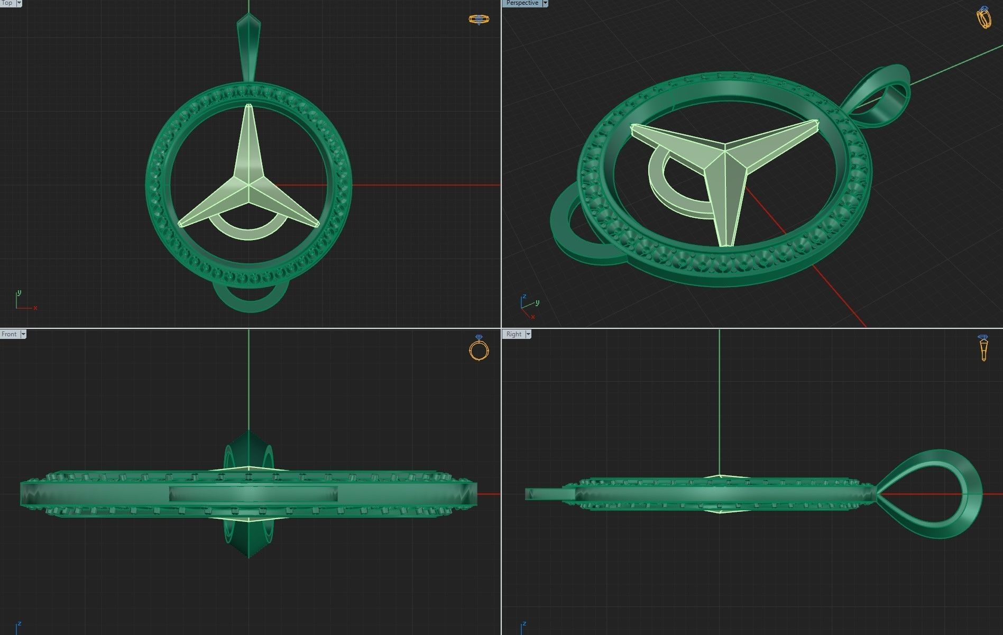Open the Top viewport dropdown arrow

tap(19, 3)
